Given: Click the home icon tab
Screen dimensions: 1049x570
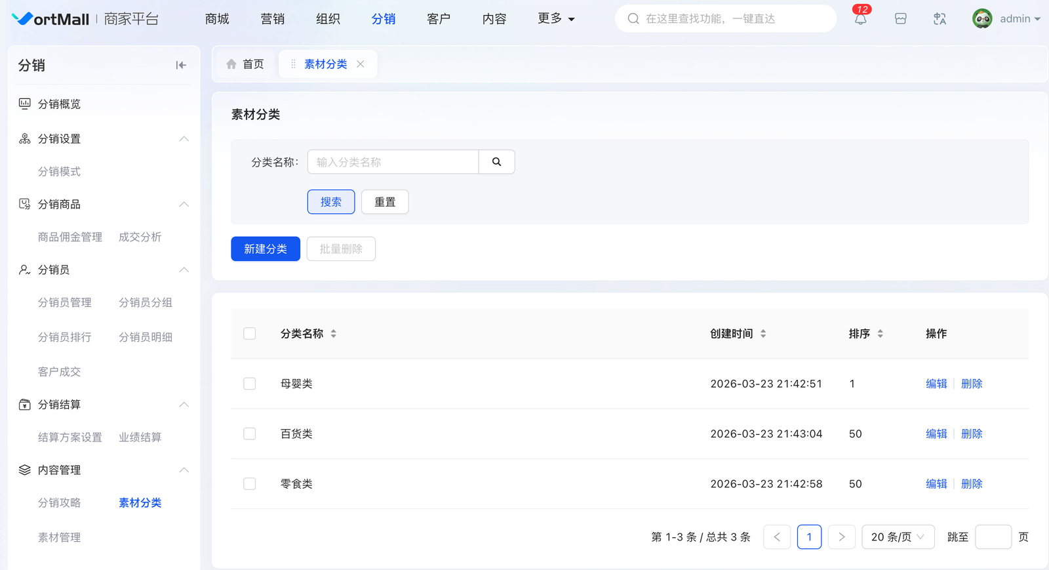Looking at the screenshot, I should (245, 64).
